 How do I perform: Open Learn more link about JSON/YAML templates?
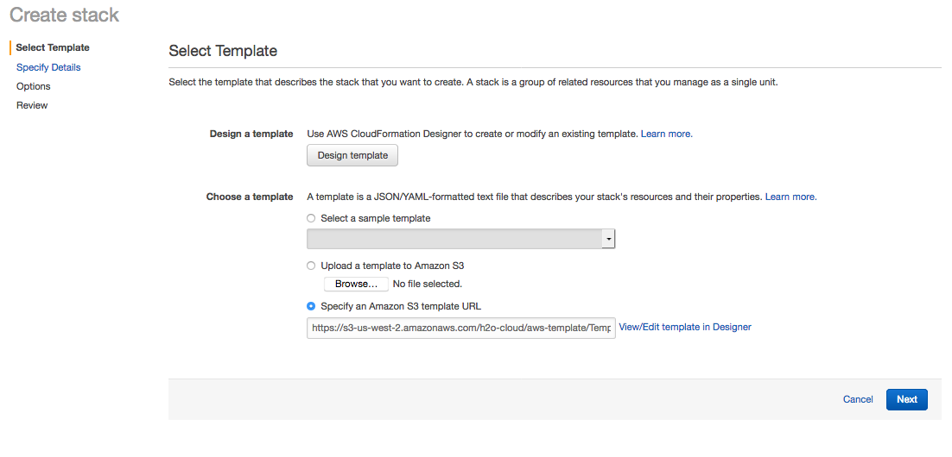click(790, 197)
